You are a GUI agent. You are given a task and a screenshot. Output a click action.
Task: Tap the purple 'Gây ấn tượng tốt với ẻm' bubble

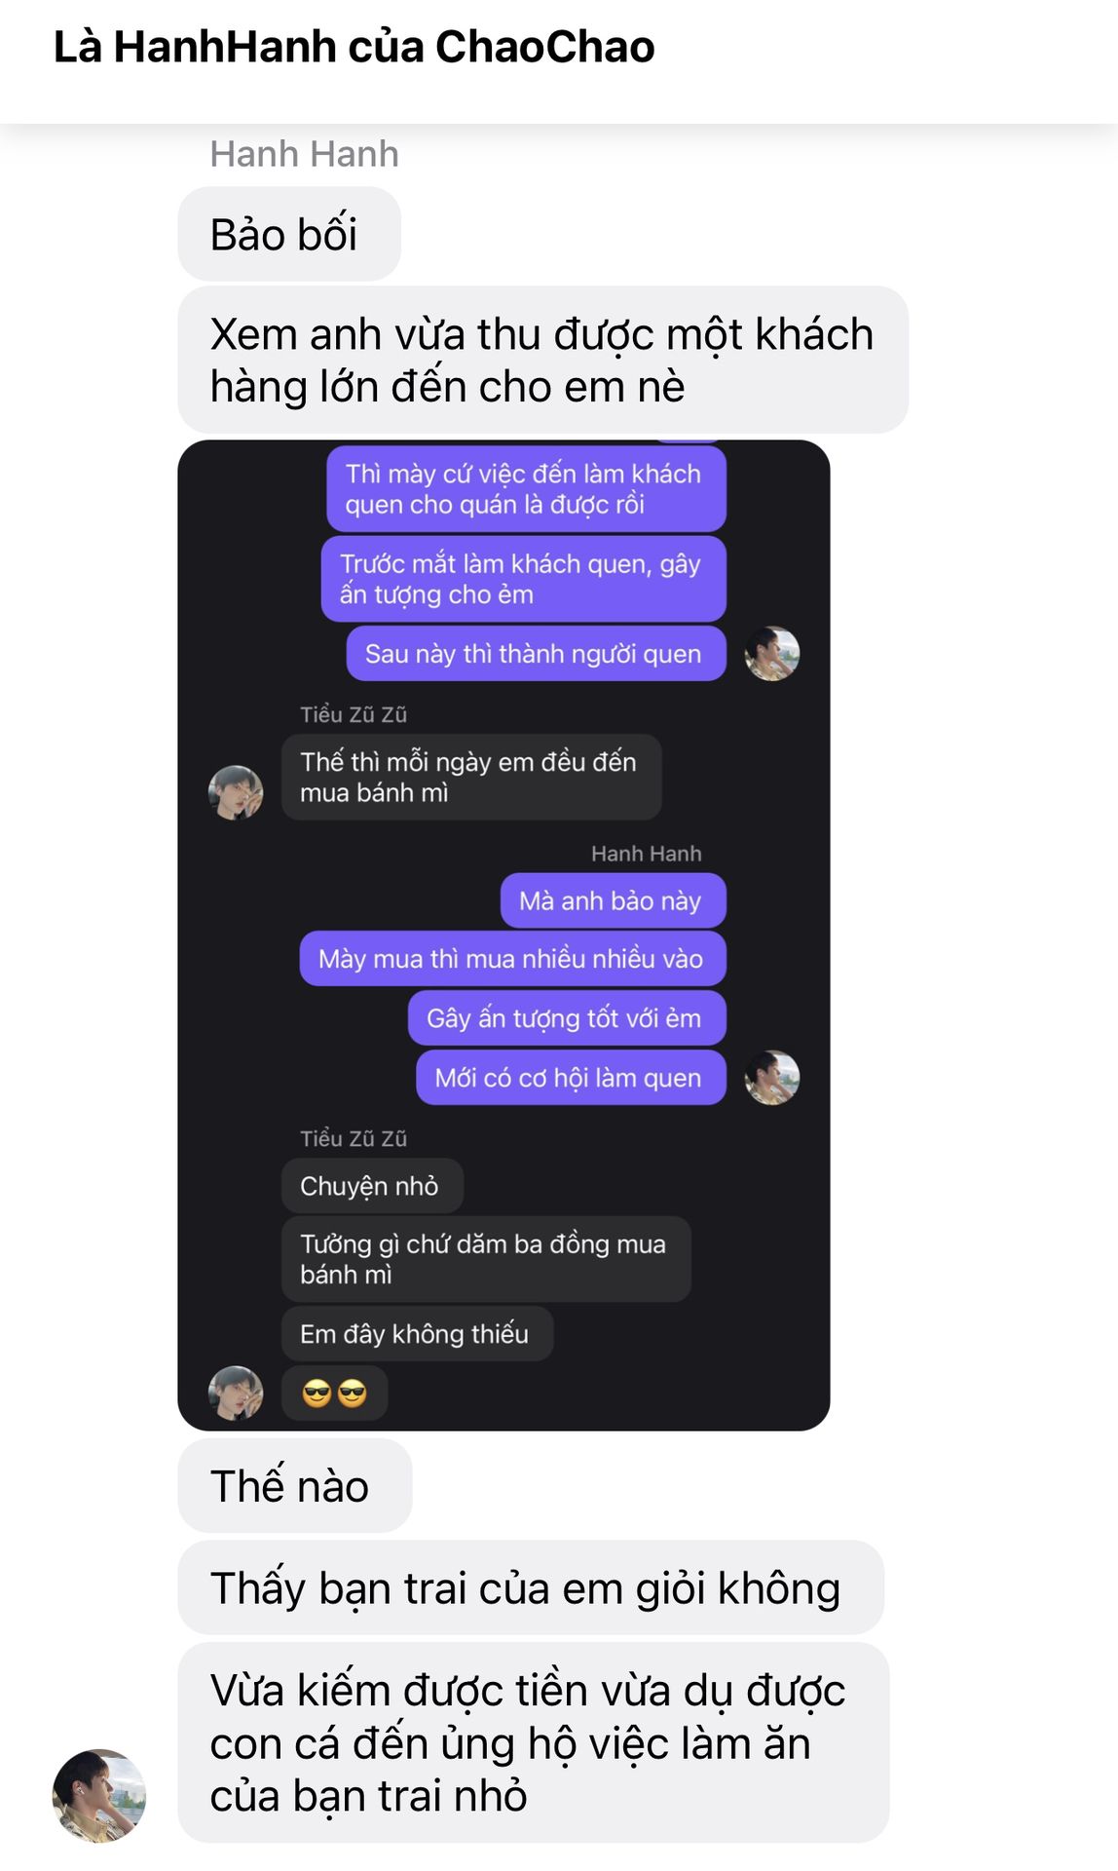point(567,1018)
